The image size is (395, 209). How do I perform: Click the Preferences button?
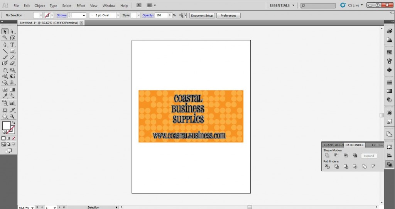(228, 15)
